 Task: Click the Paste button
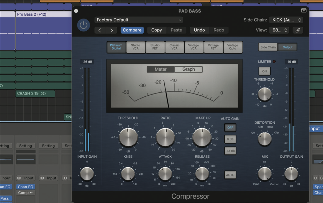(x=176, y=30)
